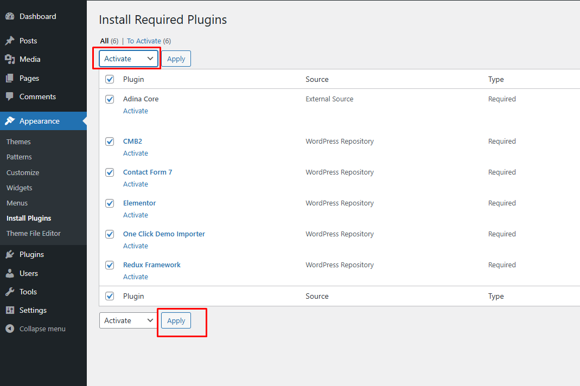
Task: Open the Patterns submenu item
Action: pyautogui.click(x=19, y=157)
